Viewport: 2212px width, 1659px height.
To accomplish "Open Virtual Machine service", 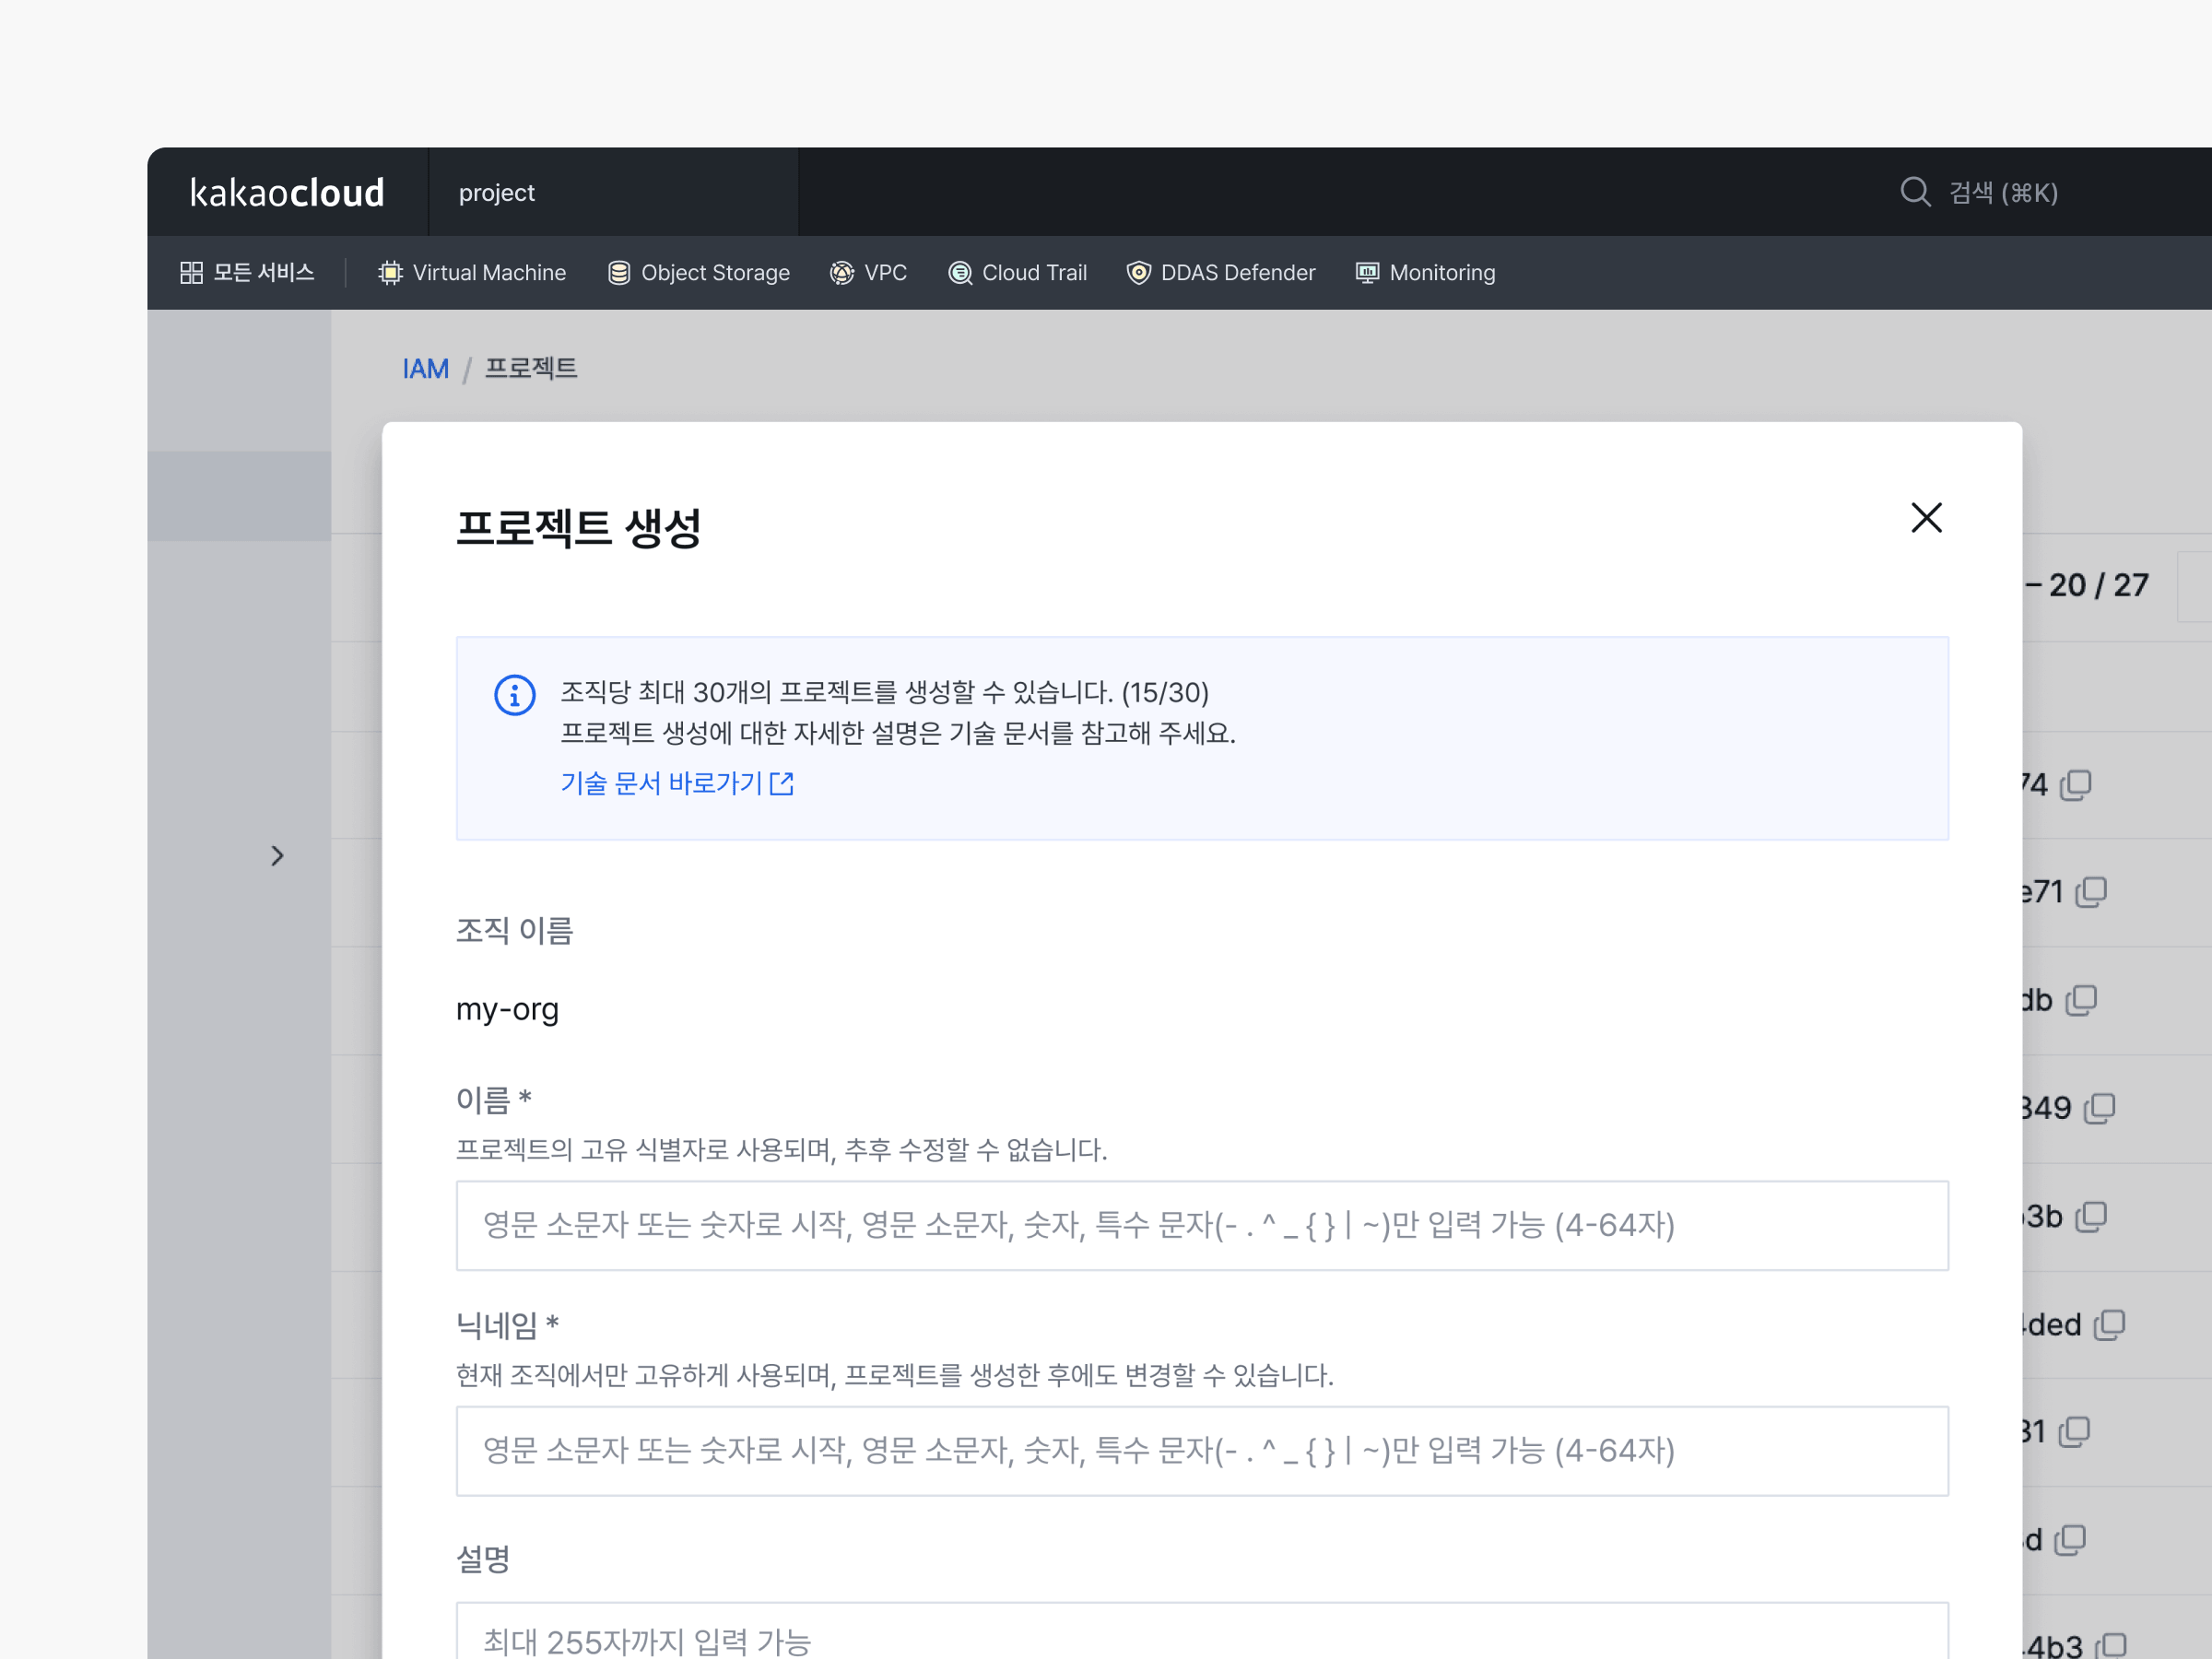I will point(472,272).
